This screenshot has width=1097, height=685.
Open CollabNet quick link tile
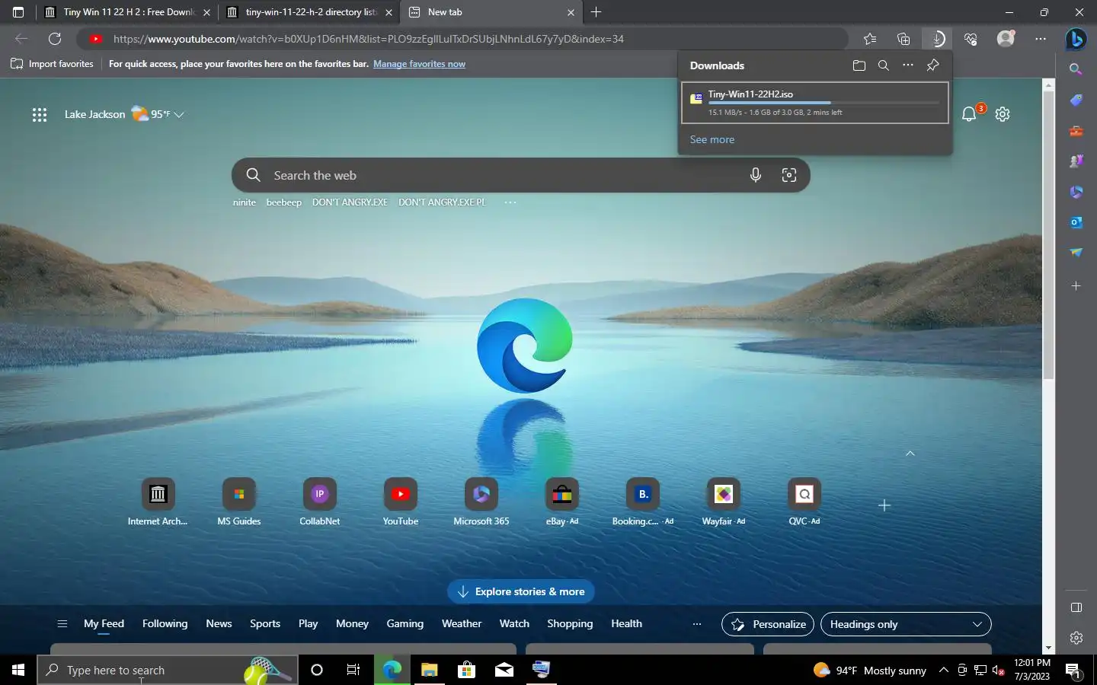point(320,502)
